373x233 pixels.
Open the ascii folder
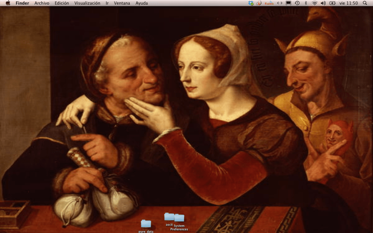tap(169, 218)
